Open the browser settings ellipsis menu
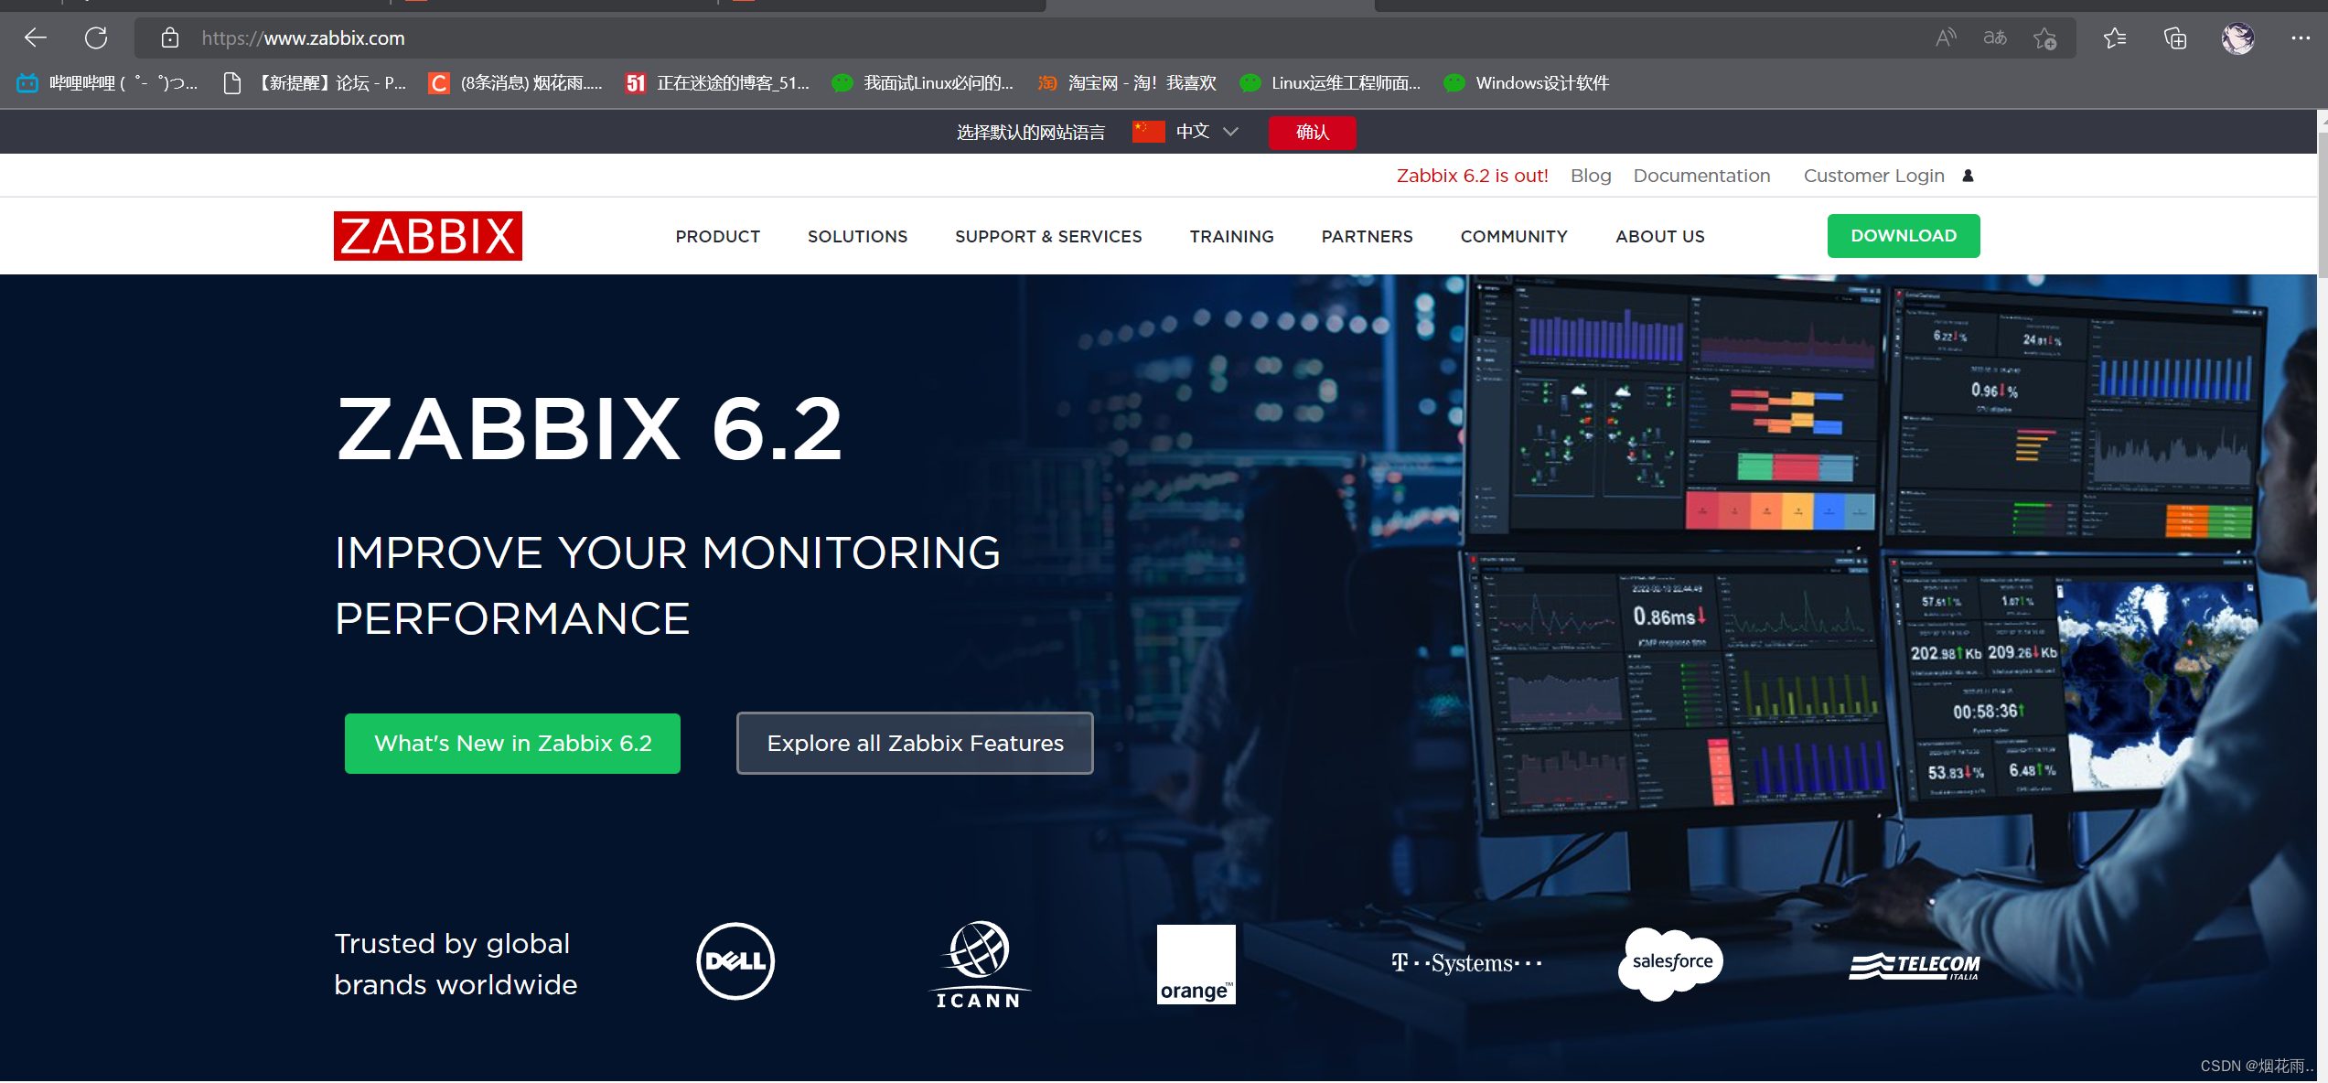Image resolution: width=2328 pixels, height=1083 pixels. [x=2300, y=38]
